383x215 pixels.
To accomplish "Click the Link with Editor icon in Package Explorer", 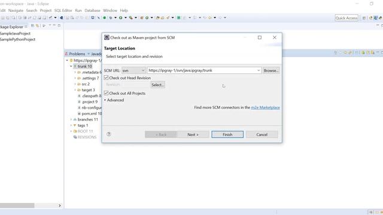I will 37,26.
